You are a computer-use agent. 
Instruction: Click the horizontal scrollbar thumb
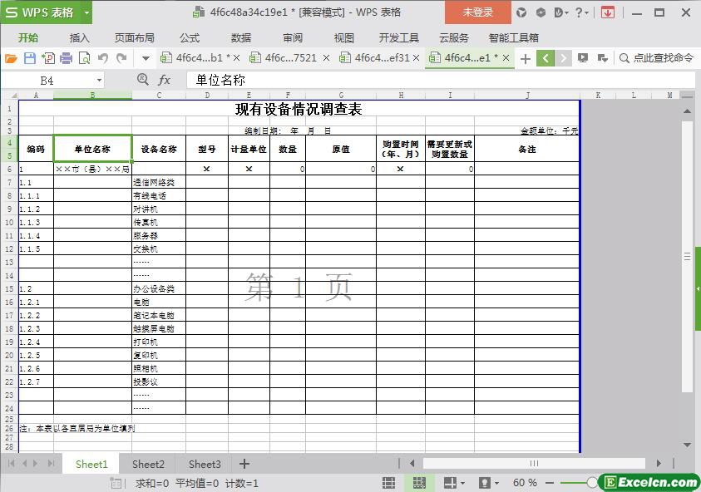(x=534, y=464)
